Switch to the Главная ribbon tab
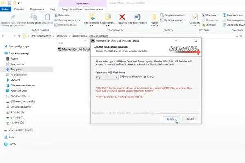The width and height of the screenshot is (245, 163). pyautogui.click(x=19, y=9)
